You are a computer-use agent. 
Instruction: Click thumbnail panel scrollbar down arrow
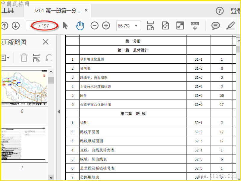tap(51, 178)
